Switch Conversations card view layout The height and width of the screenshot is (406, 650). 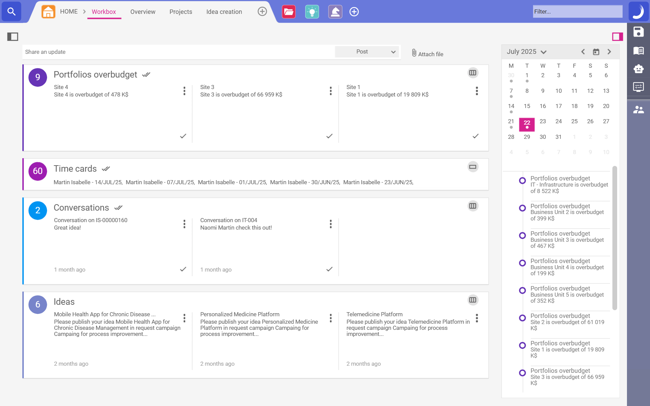coord(473,206)
